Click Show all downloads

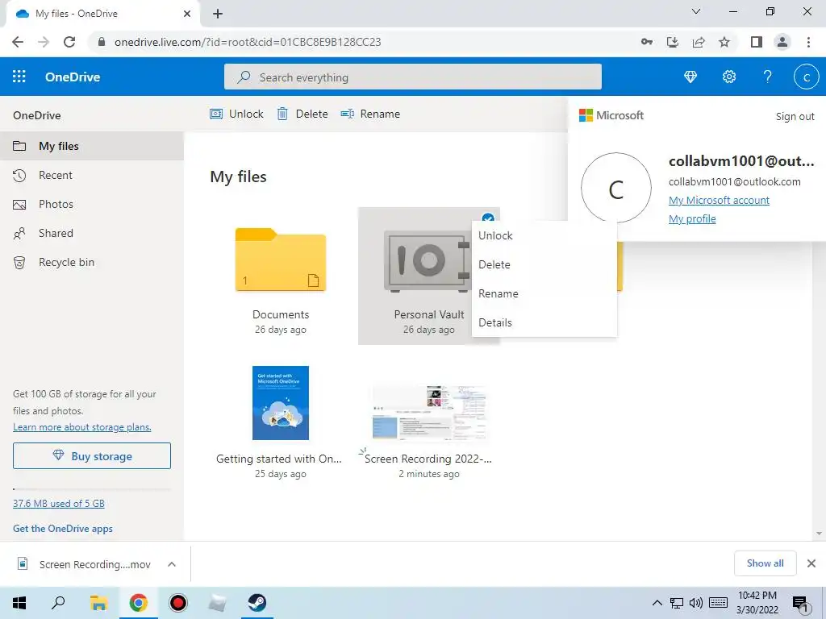(x=765, y=563)
